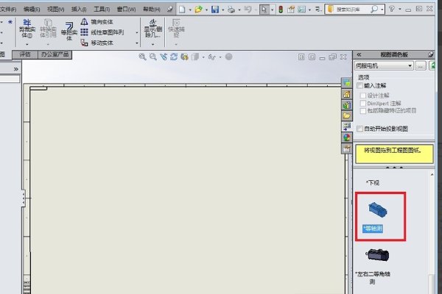Expand the Help dropdown arrow
Image resolution: width=442 pixels, height=294 pixels.
point(400,9)
